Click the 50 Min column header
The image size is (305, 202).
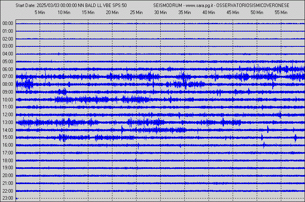coord(257,12)
